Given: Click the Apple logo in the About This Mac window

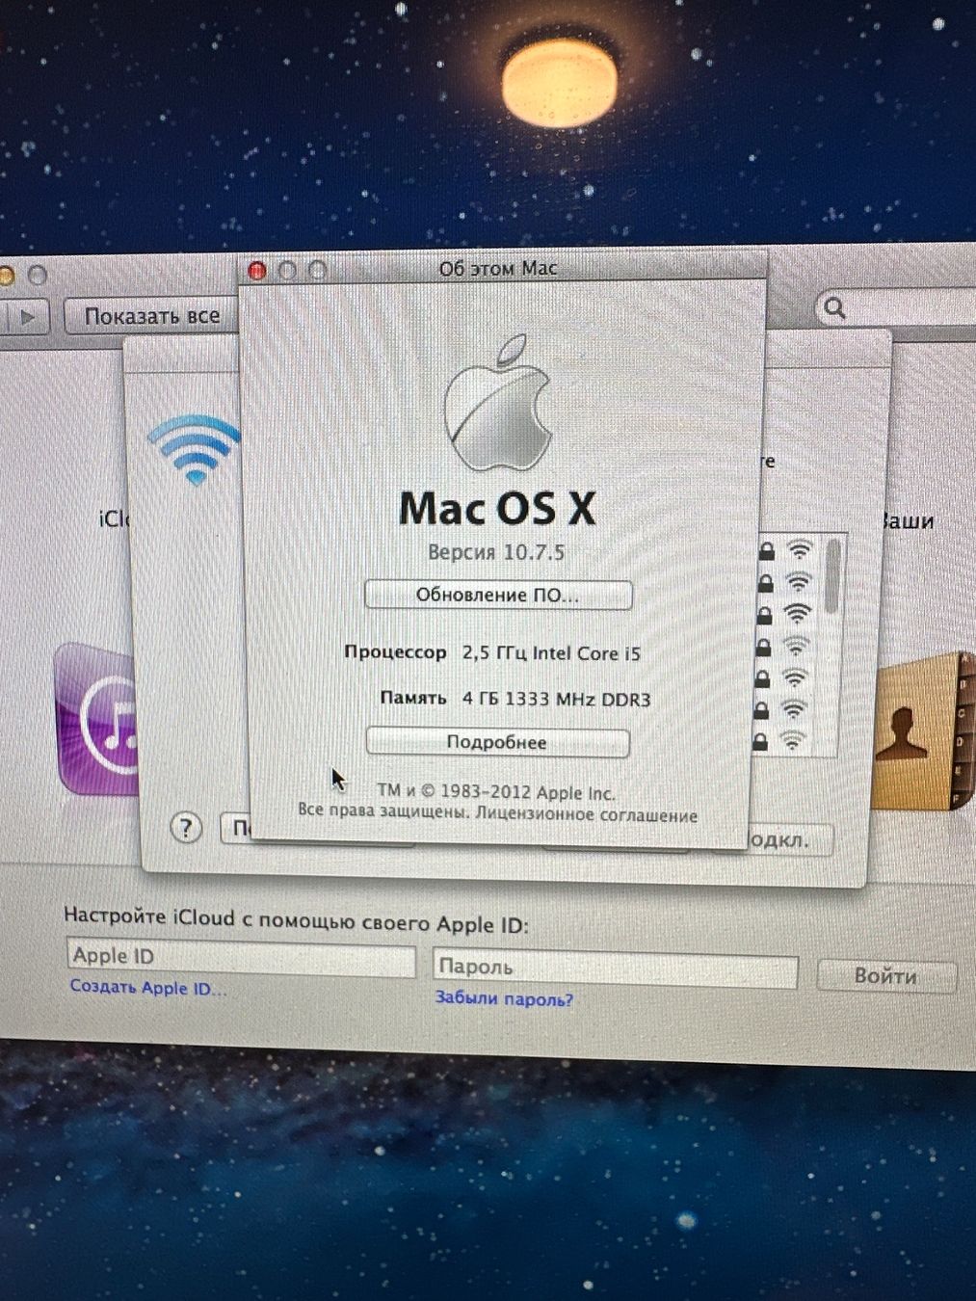Looking at the screenshot, I should coord(498,404).
